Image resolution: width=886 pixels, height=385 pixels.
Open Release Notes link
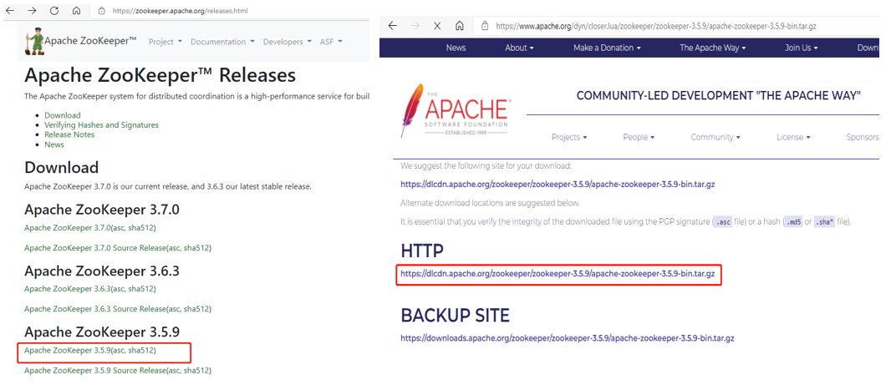point(69,134)
